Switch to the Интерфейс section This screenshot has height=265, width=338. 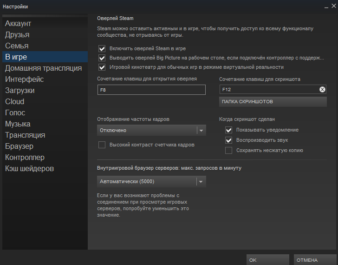(45, 79)
